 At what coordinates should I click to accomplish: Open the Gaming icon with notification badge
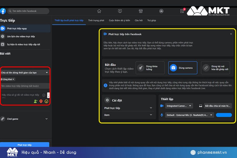tap(182, 11)
